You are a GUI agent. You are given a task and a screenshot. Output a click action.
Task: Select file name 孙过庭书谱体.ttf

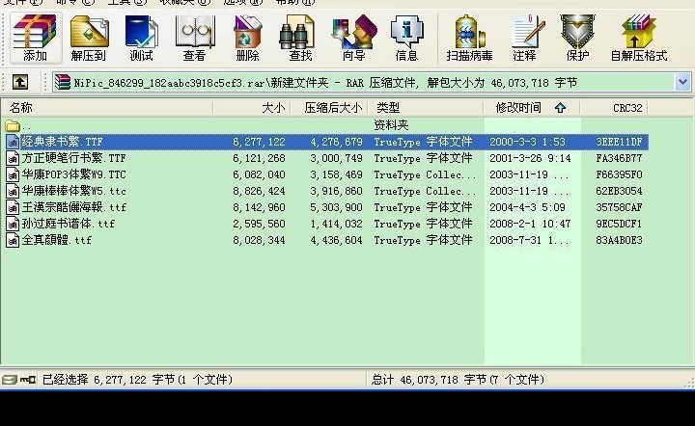[x=69, y=224]
